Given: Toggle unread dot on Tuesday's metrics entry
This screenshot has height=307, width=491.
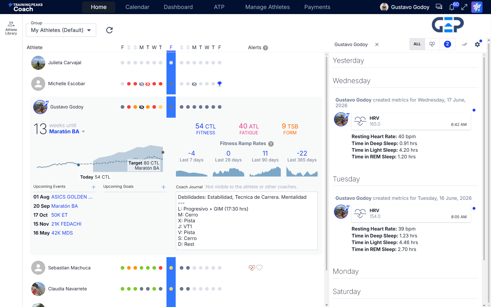Looking at the screenshot, I should coord(474,209).
